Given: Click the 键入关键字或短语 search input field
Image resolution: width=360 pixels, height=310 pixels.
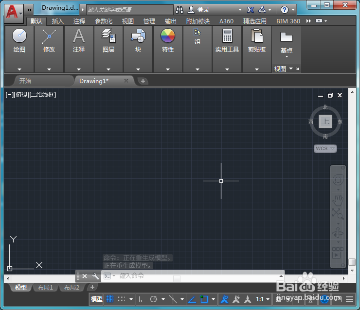Looking at the screenshot, I should [130, 10].
